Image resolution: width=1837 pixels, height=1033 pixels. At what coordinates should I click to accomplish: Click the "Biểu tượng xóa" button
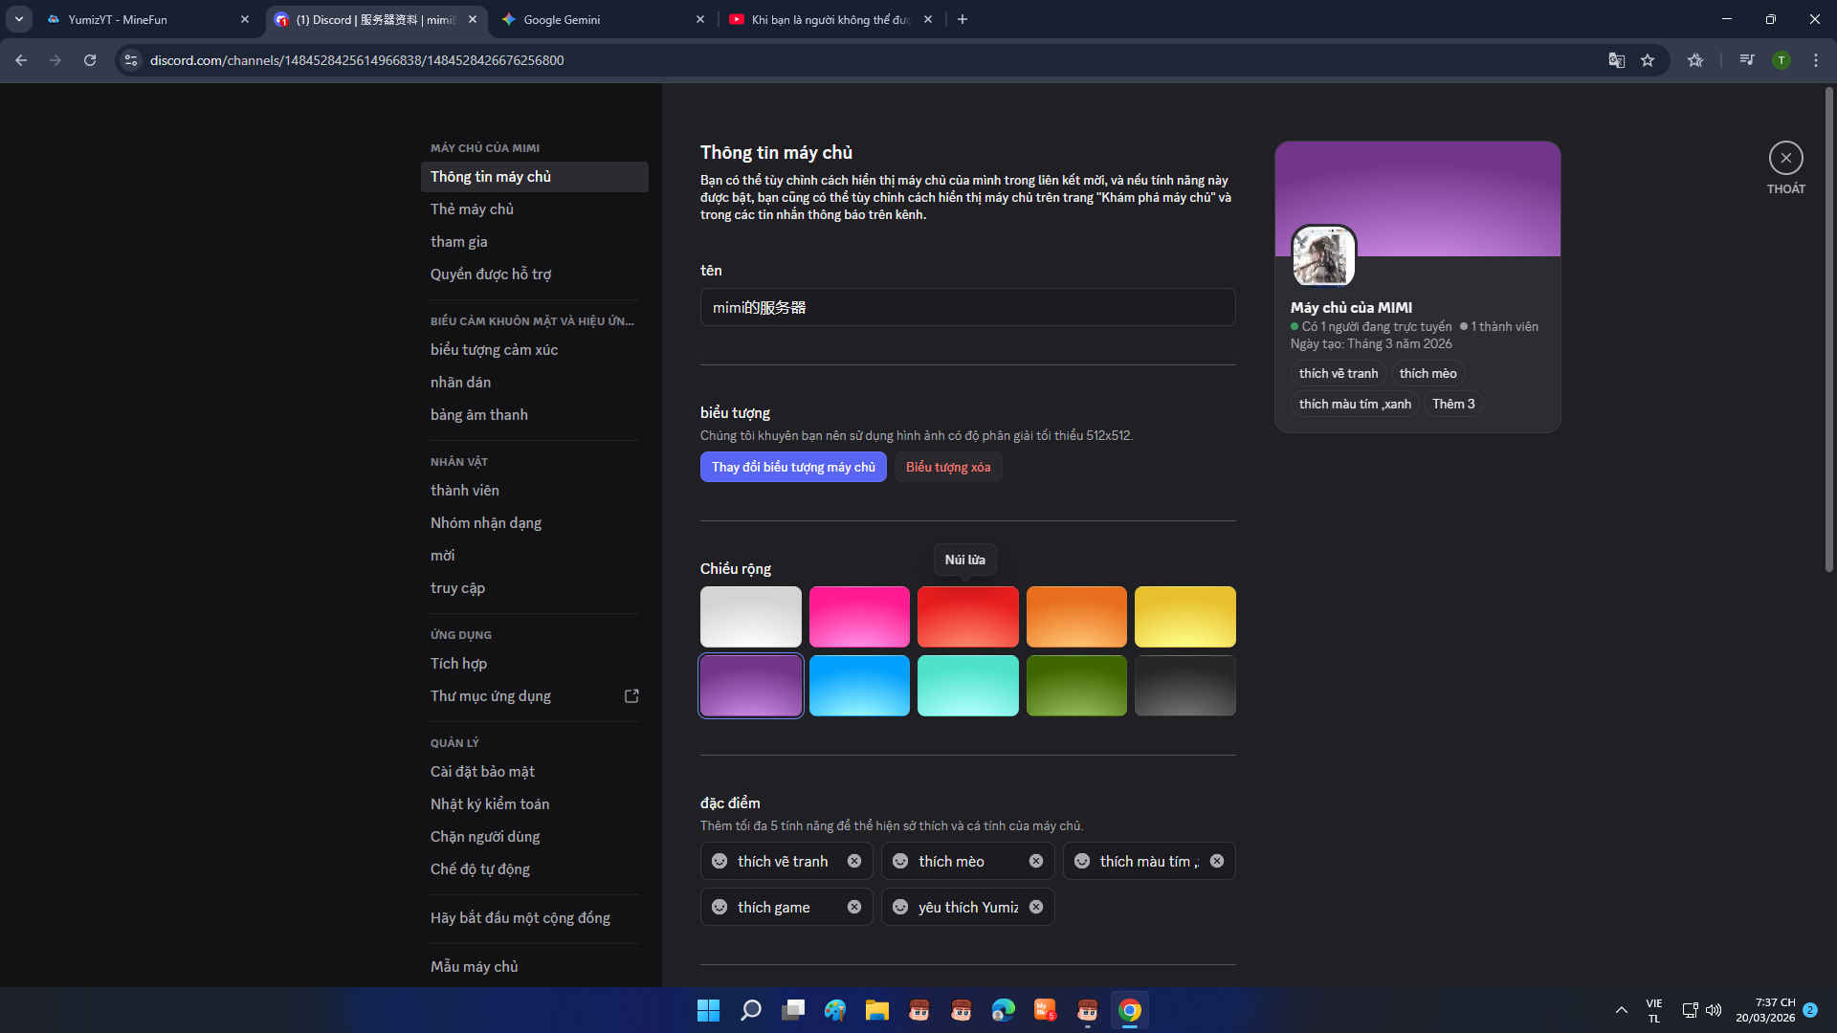point(947,467)
